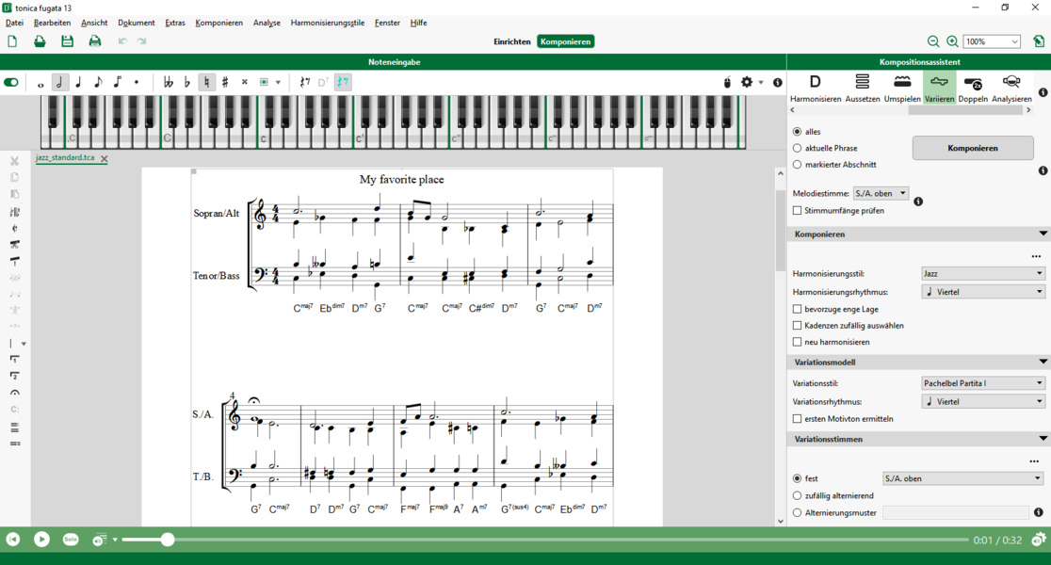The width and height of the screenshot is (1051, 565).
Task: Create a new document with the blank page icon
Action: 12,41
